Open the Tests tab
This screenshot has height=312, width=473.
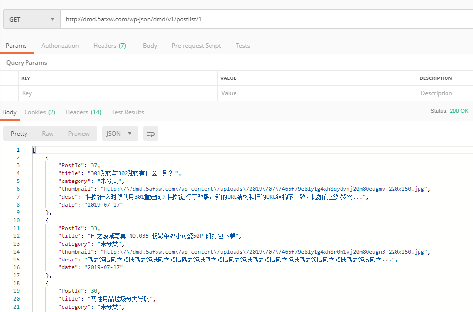tap(242, 45)
